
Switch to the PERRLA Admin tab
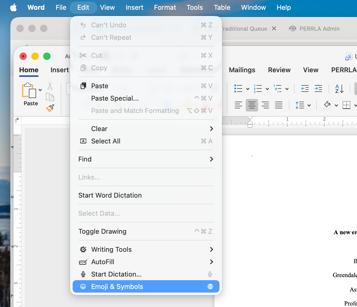point(314,29)
